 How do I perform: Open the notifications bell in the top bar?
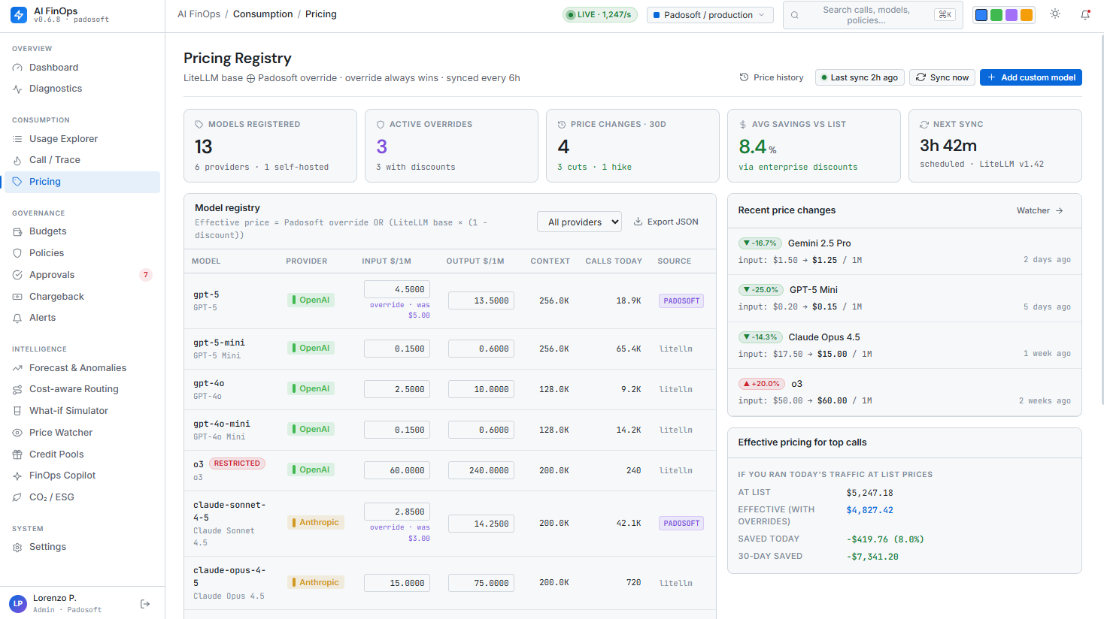[1085, 14]
